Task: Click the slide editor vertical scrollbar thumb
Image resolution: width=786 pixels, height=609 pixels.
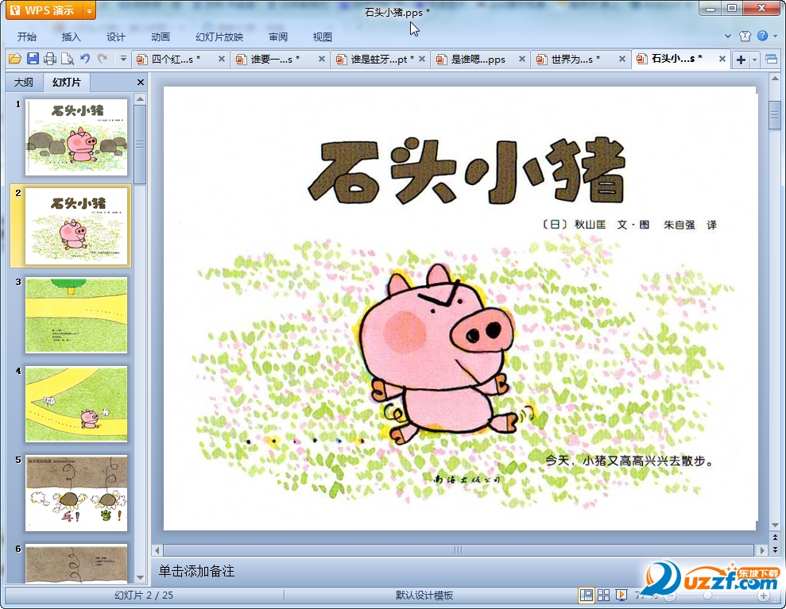Action: coord(775,115)
